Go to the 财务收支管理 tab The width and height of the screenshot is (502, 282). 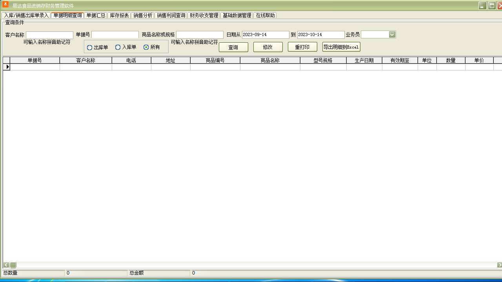coord(204,15)
